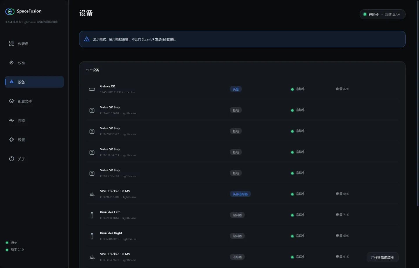This screenshot has height=268, width=419.
Task: Click the 头部追踪器 badge
Action: pos(240,194)
